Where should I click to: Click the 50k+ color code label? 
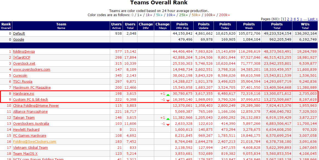tap(196, 15)
